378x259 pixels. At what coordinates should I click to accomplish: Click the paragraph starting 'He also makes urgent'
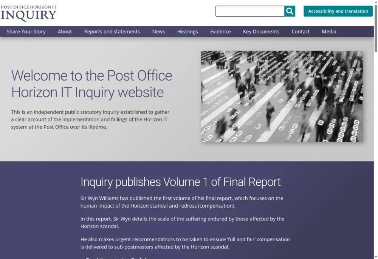coord(185,243)
